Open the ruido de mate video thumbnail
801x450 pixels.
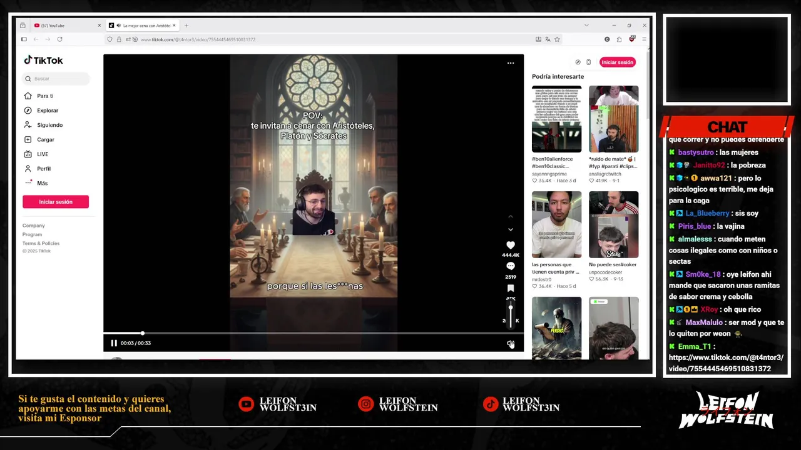point(613,119)
